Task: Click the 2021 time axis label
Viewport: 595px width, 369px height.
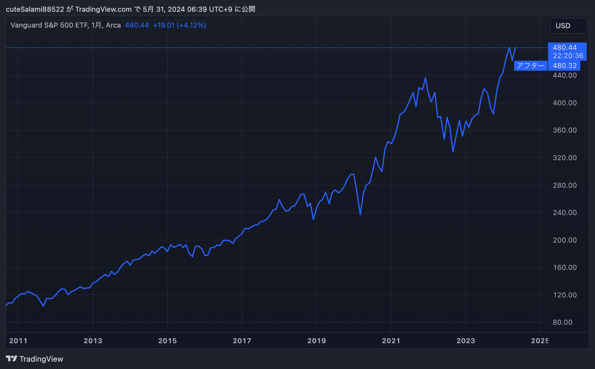Action: pyautogui.click(x=391, y=341)
